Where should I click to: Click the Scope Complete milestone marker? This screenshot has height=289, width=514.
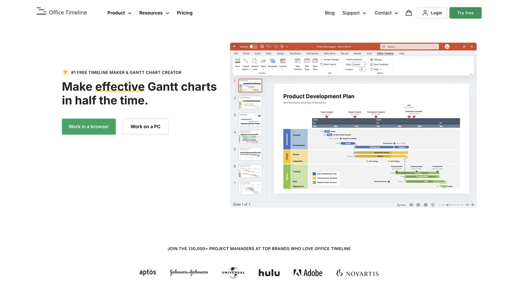click(327, 116)
